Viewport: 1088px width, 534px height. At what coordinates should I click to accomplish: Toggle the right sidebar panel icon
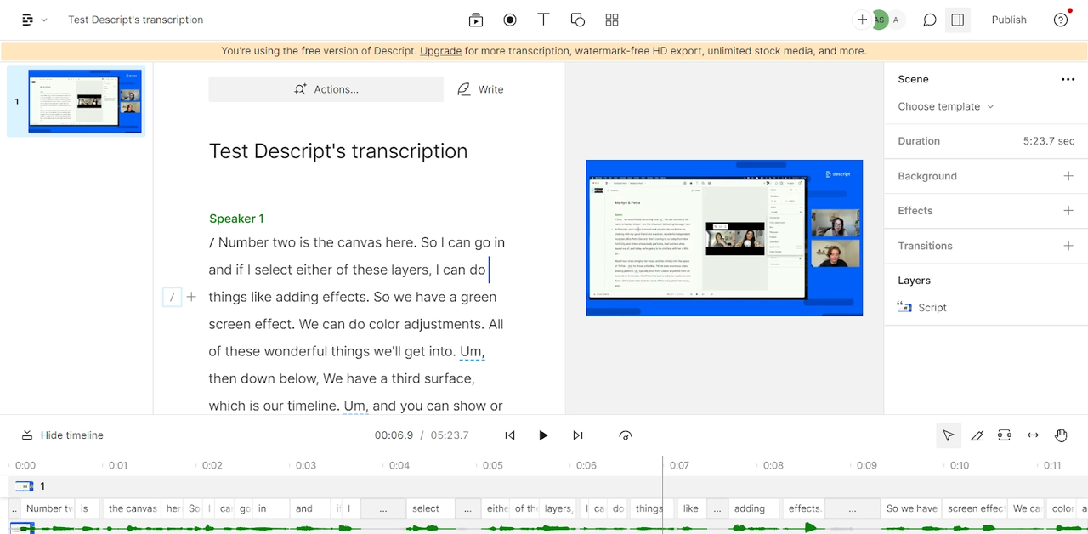[958, 20]
